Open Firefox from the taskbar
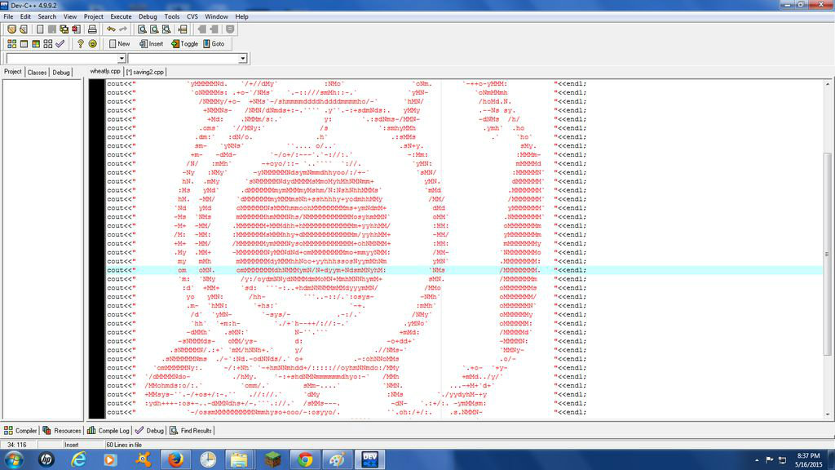The image size is (835, 470). (175, 459)
